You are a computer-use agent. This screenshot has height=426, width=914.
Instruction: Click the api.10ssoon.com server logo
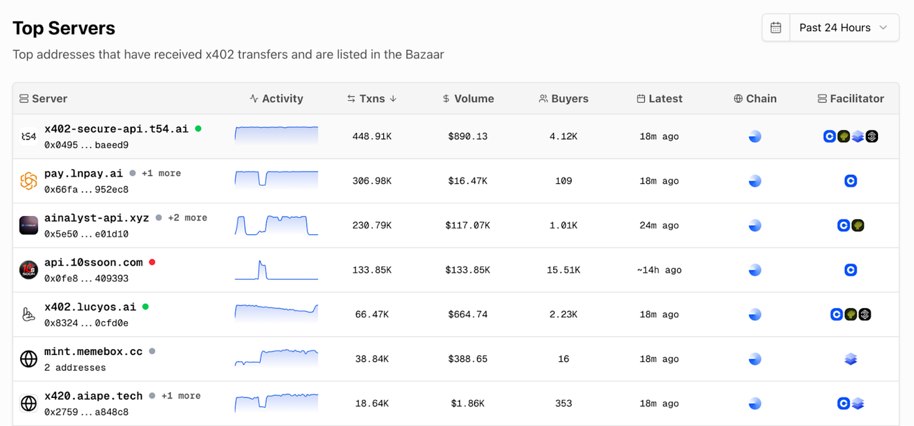pos(28,269)
